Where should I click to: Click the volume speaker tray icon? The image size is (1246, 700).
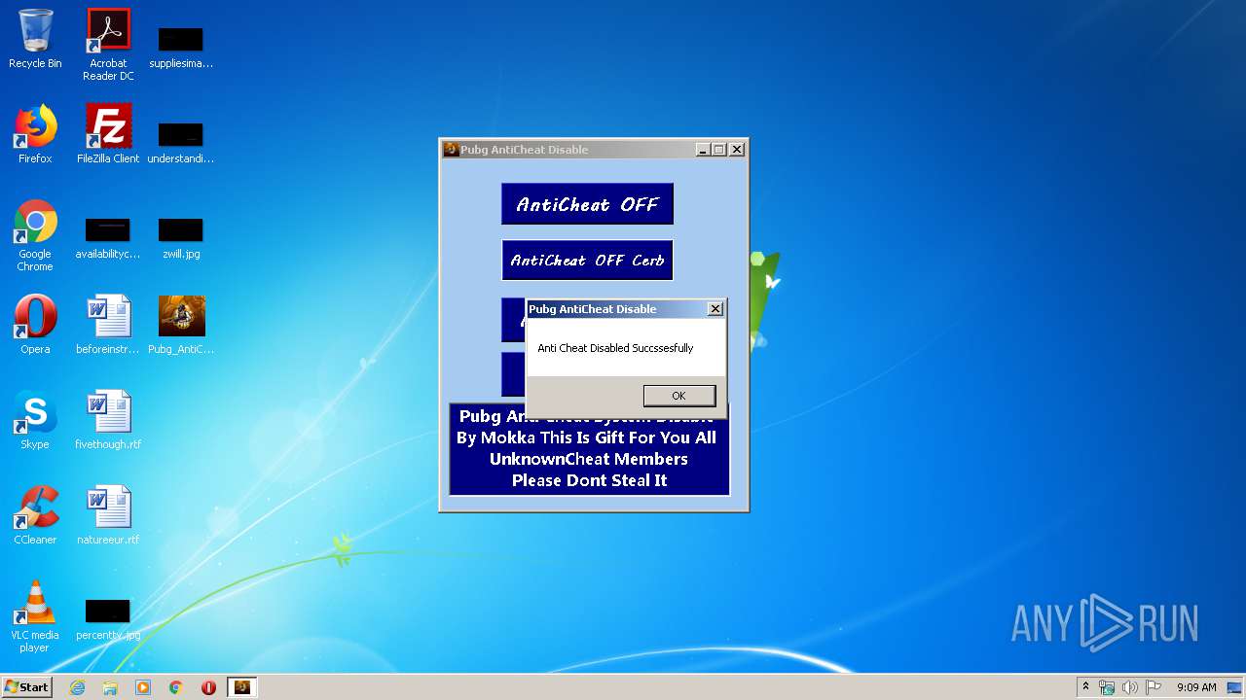[1129, 687]
